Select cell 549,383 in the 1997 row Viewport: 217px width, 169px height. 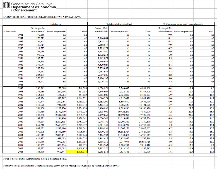point(83,88)
